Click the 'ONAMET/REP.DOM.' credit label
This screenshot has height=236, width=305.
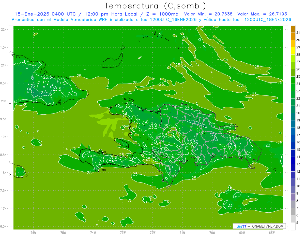coord(268,226)
